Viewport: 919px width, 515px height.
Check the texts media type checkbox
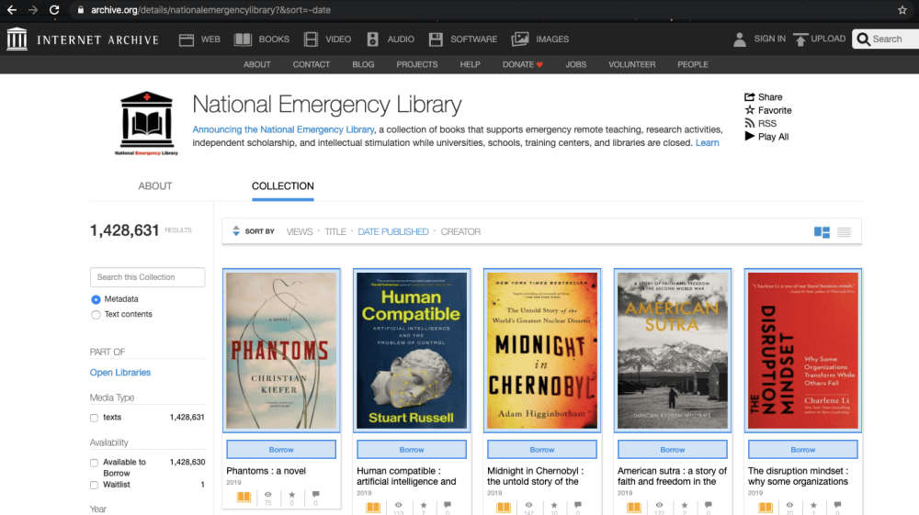pos(94,418)
